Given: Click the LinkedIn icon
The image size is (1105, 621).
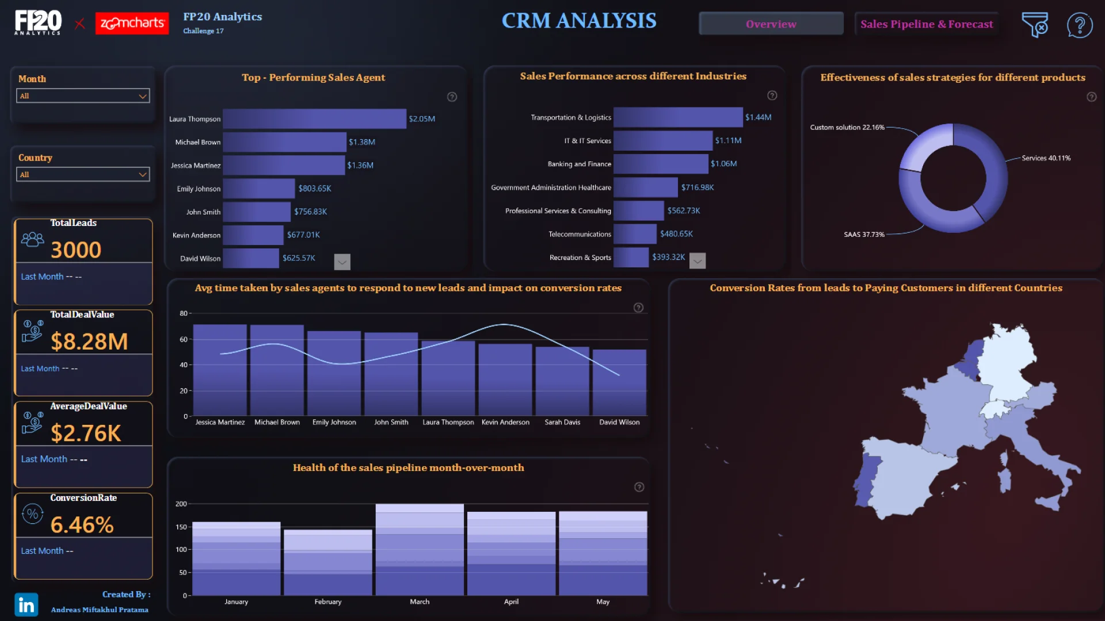Looking at the screenshot, I should 26,604.
